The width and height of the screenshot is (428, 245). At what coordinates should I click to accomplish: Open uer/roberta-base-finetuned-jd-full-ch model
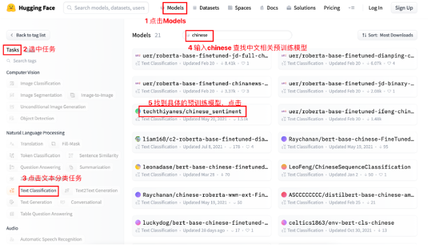(202, 59)
